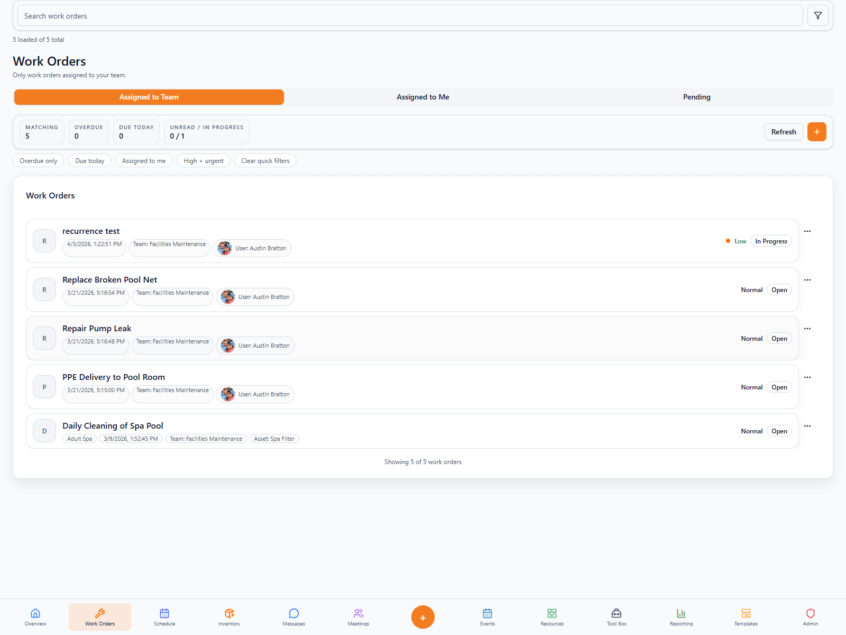The image size is (846, 635).
Task: Click the Refresh button
Action: point(783,132)
